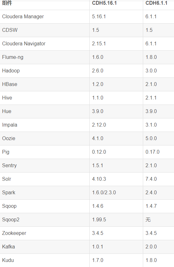
Task: Select the Pig 0.17.0 version cell
Action: pyautogui.click(x=152, y=152)
